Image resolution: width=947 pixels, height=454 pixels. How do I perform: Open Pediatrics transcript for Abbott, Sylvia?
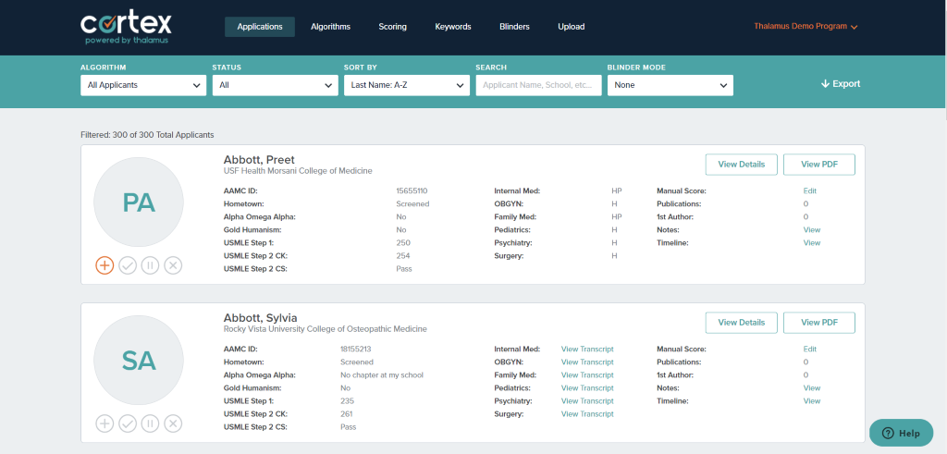(587, 388)
